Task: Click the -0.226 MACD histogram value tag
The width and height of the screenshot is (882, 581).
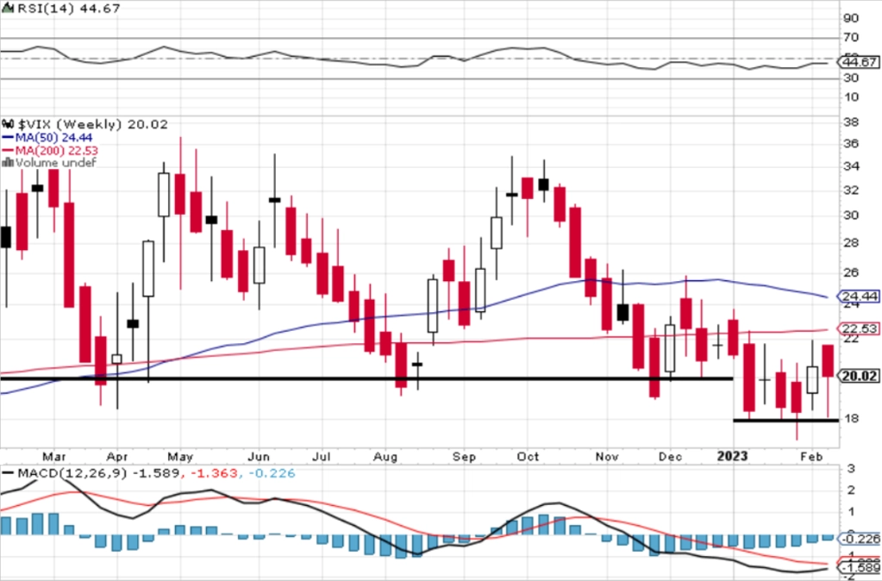Action: point(858,539)
